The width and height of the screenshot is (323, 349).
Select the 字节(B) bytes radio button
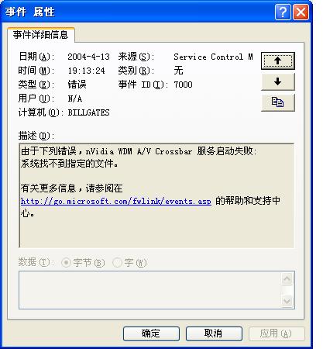tap(66, 263)
